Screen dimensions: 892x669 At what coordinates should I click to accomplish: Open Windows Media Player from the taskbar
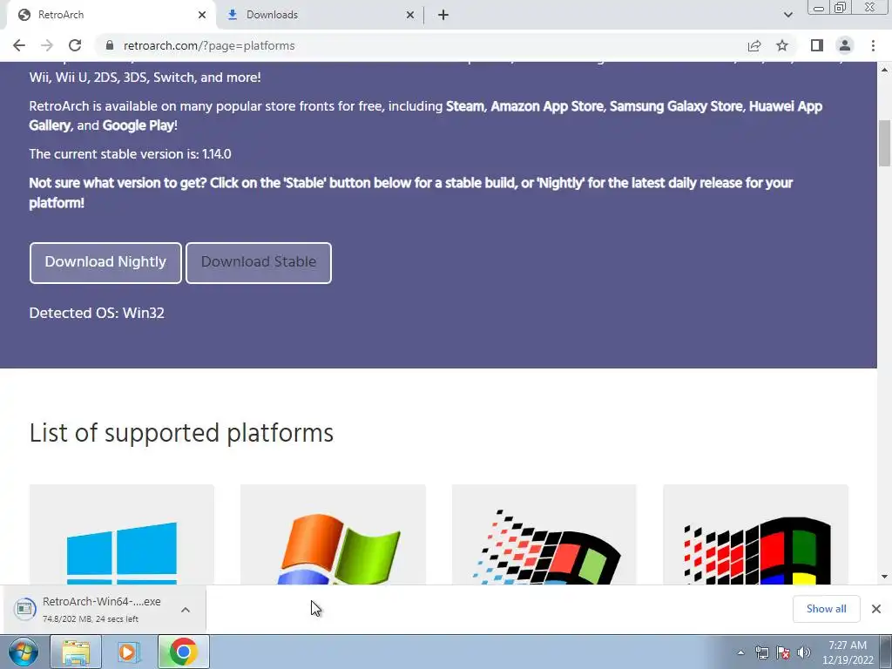129,652
